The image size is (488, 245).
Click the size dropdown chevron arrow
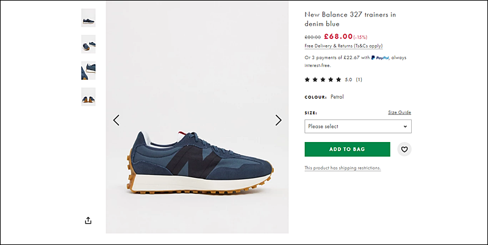pos(405,127)
